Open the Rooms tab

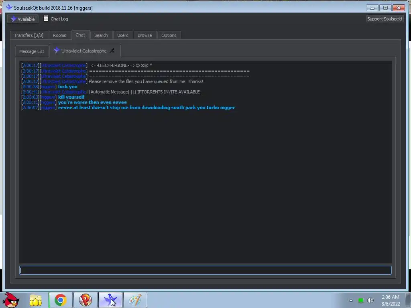[59, 35]
